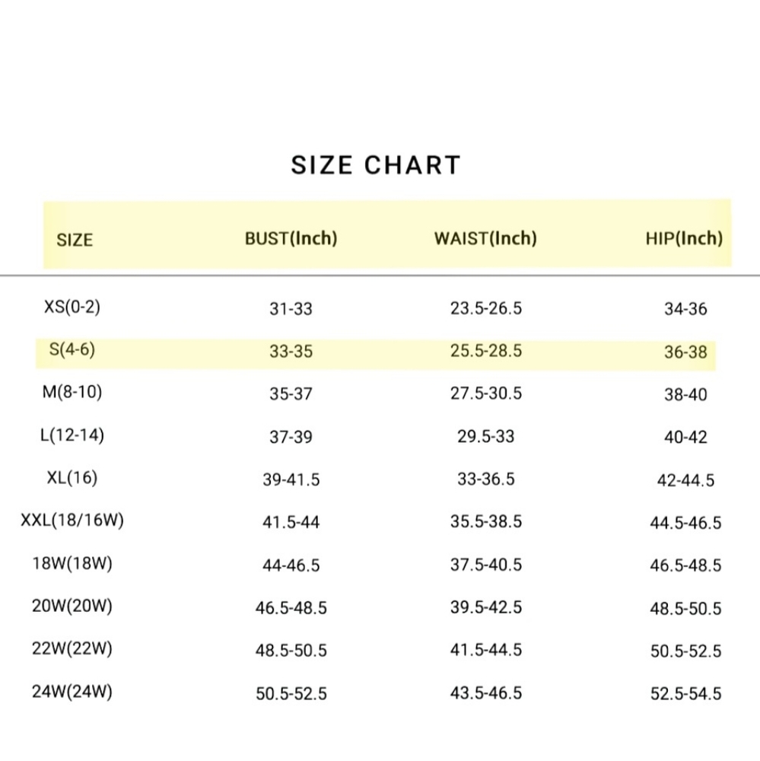Click the WAIST(Inch) column header

[486, 238]
